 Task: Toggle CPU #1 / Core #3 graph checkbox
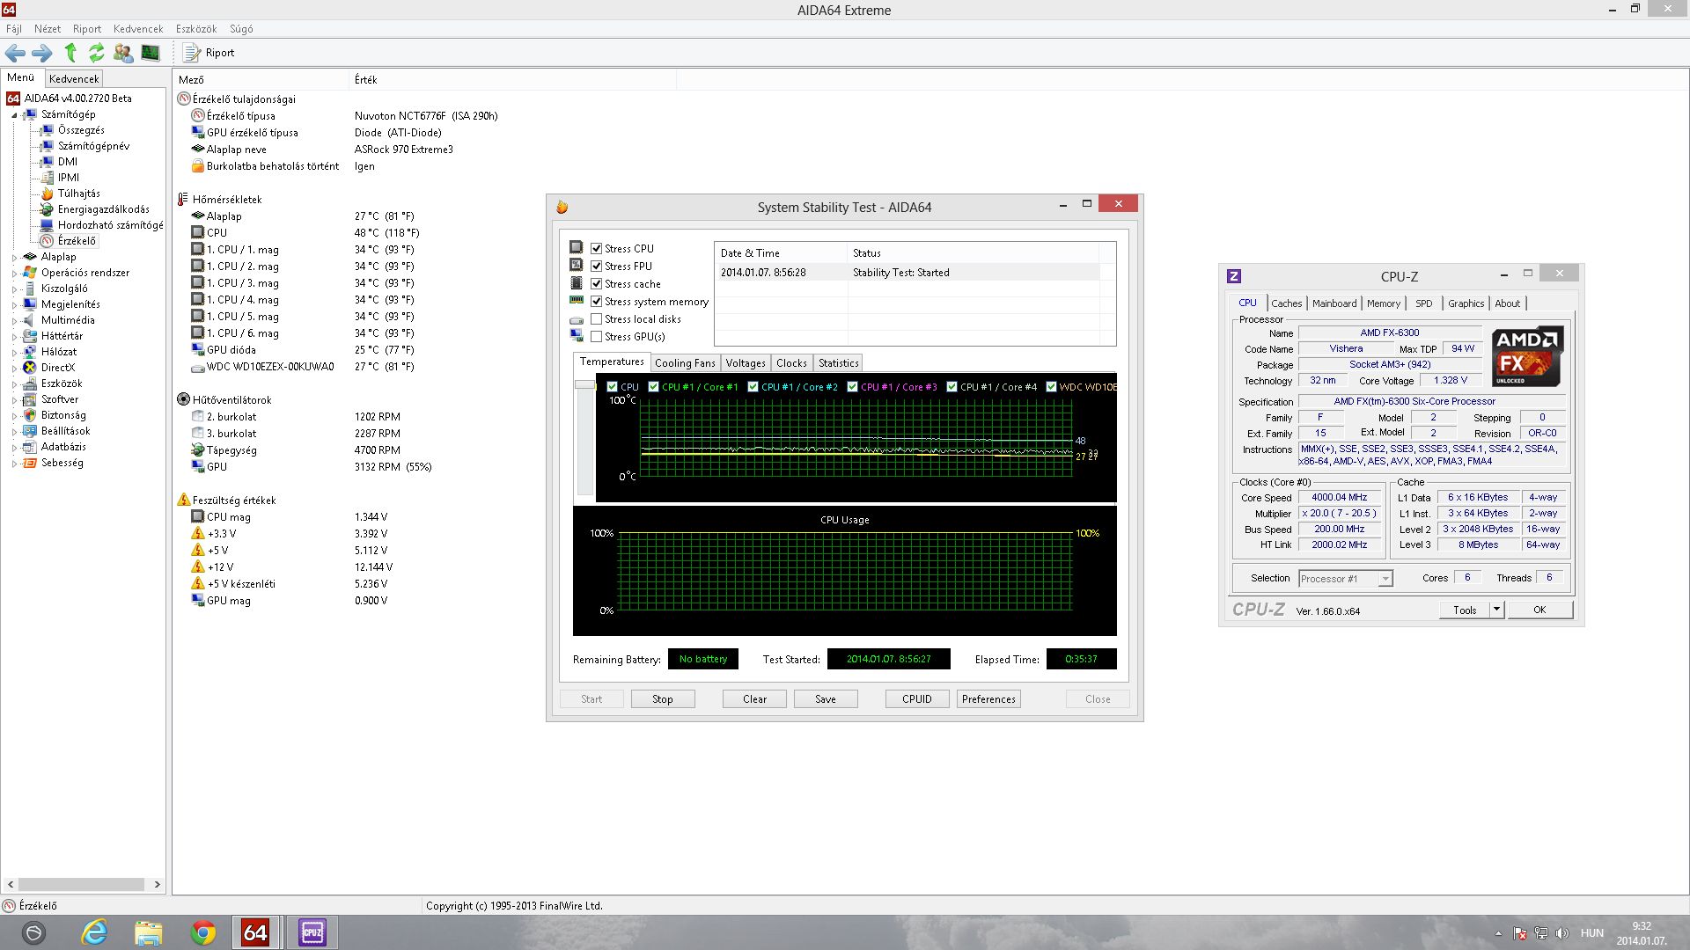point(852,387)
